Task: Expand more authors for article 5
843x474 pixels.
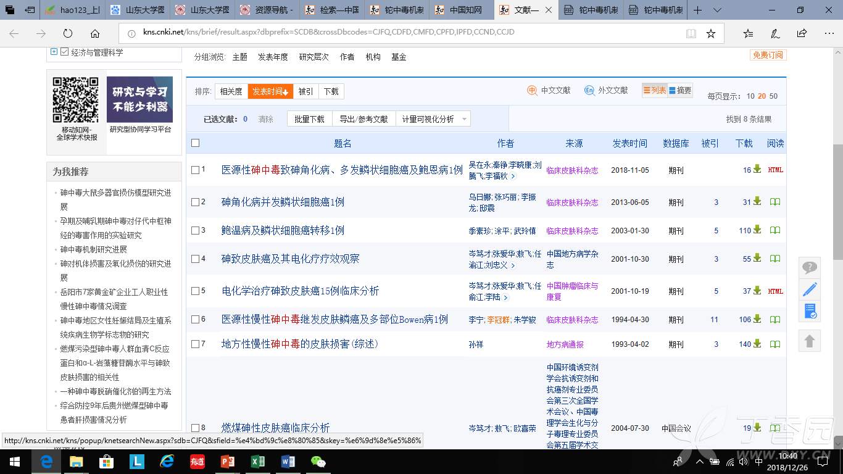Action: click(x=506, y=297)
